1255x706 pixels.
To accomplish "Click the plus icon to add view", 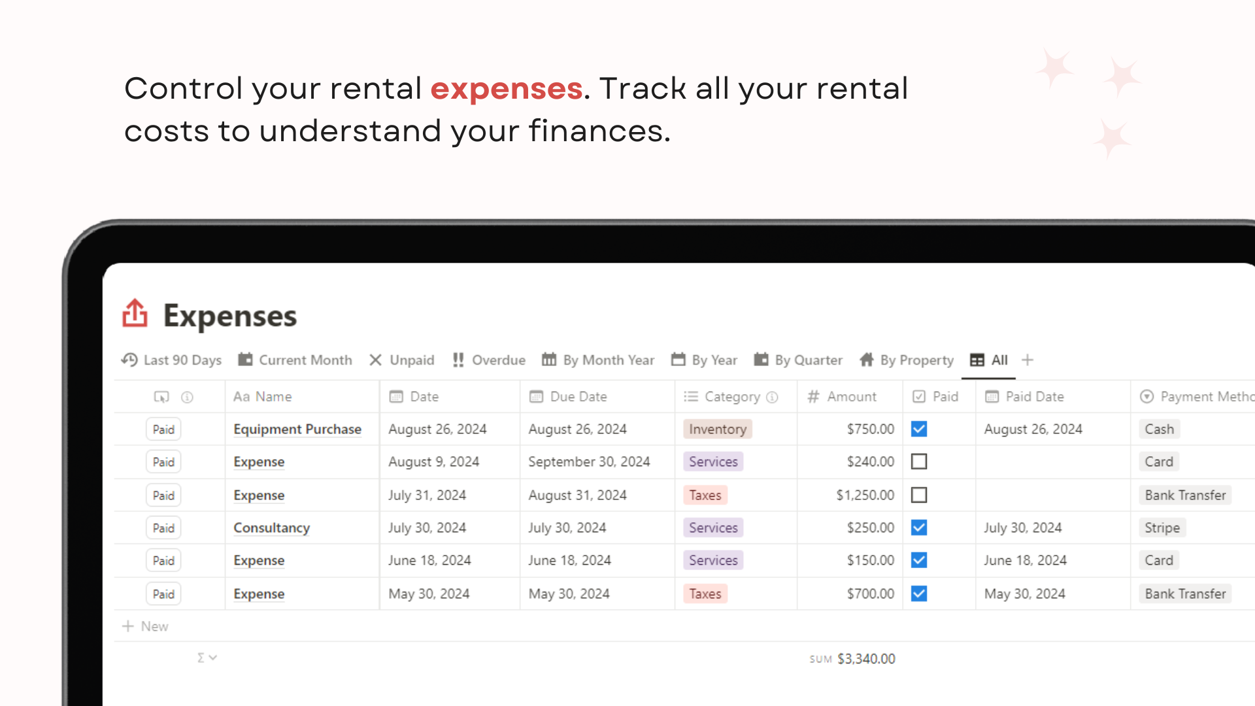I will point(1028,360).
